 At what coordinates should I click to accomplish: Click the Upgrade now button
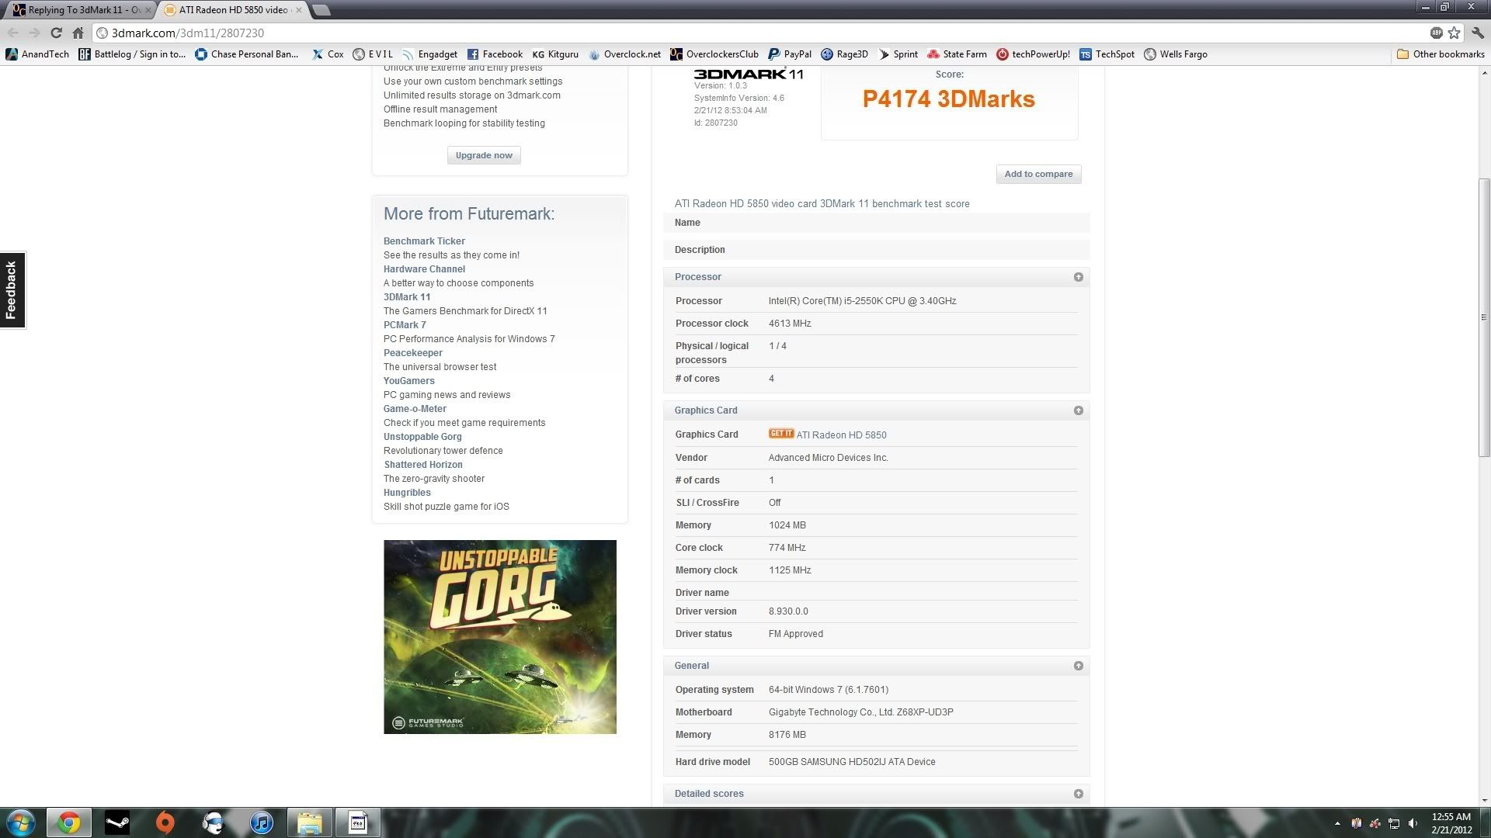[x=484, y=155]
